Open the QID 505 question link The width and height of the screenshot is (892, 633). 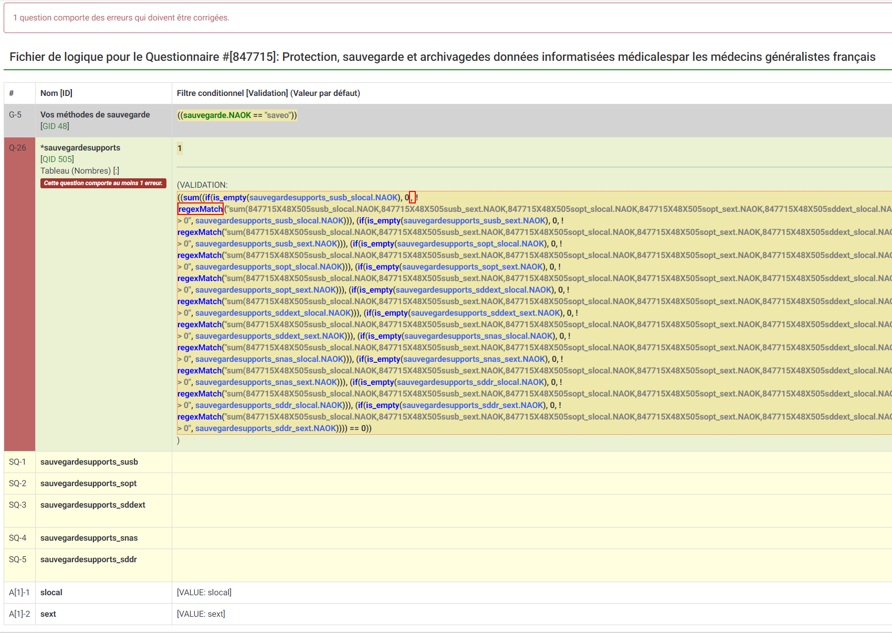pos(57,159)
